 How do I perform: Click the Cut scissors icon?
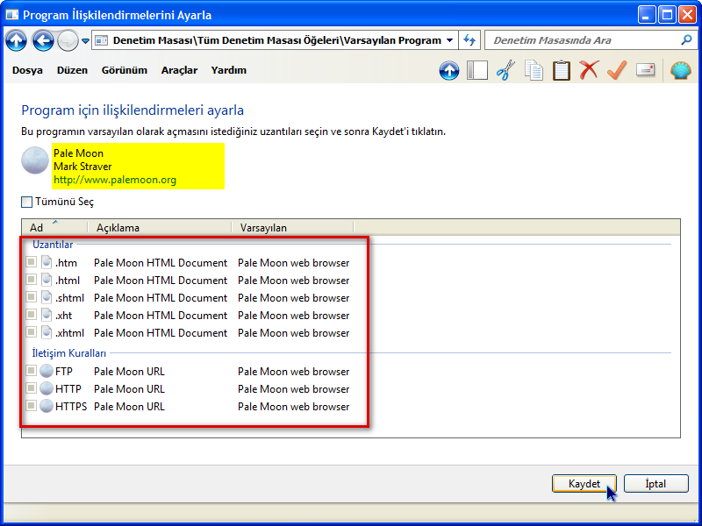[505, 71]
